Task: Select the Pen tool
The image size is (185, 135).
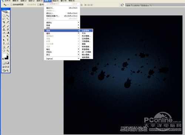Action: click(x=4, y=43)
